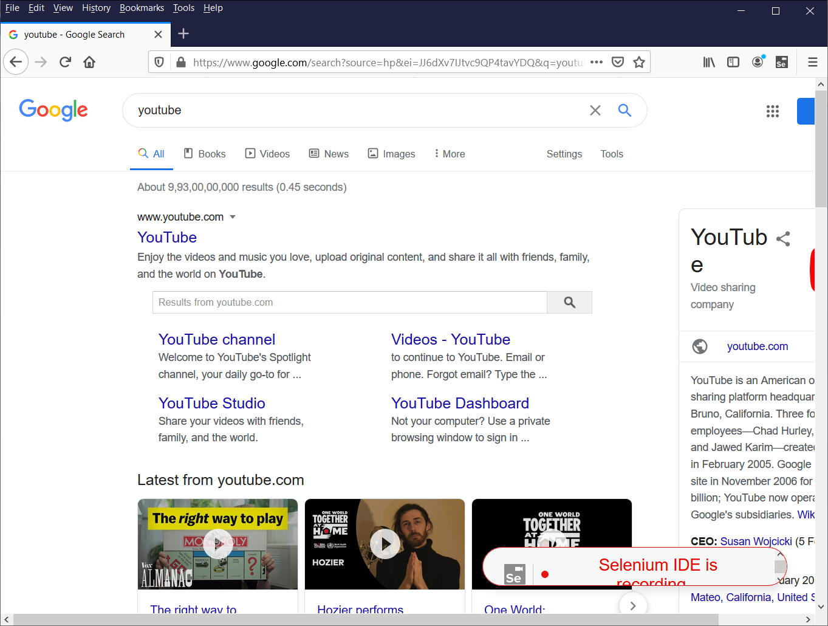Open the Firefox home page
The image size is (828, 626).
[x=89, y=62]
